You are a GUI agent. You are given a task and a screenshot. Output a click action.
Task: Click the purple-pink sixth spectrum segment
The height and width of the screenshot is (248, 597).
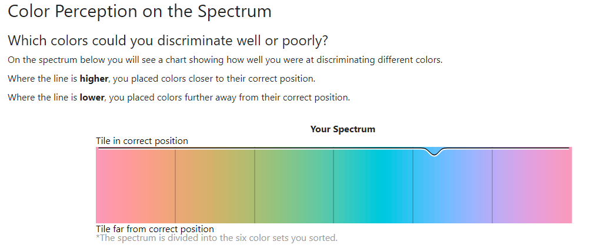click(x=532, y=185)
